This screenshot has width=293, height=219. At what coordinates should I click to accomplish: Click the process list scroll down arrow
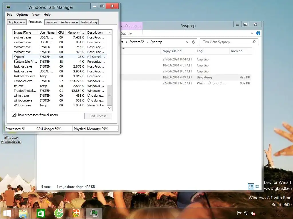110,108
